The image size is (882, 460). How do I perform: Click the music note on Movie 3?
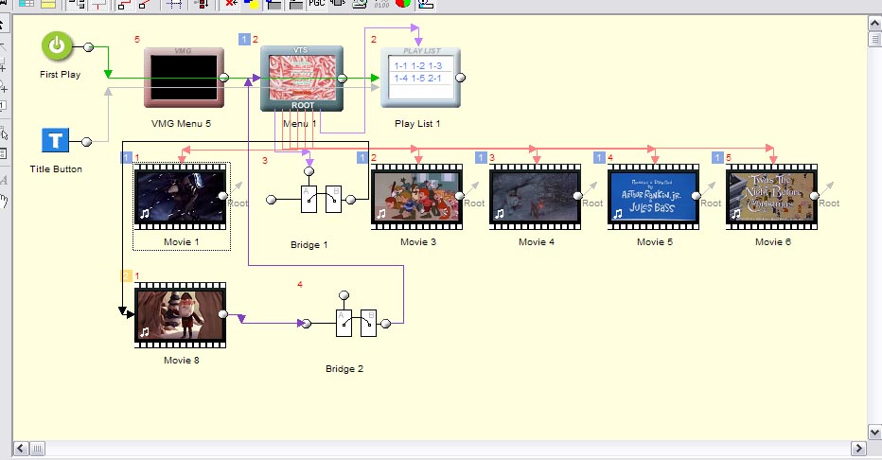click(381, 213)
